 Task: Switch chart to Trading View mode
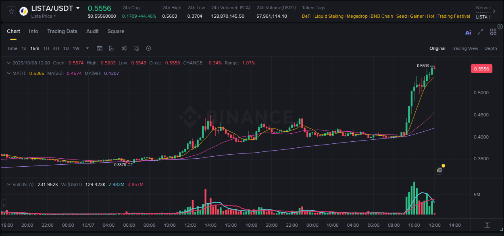click(465, 48)
